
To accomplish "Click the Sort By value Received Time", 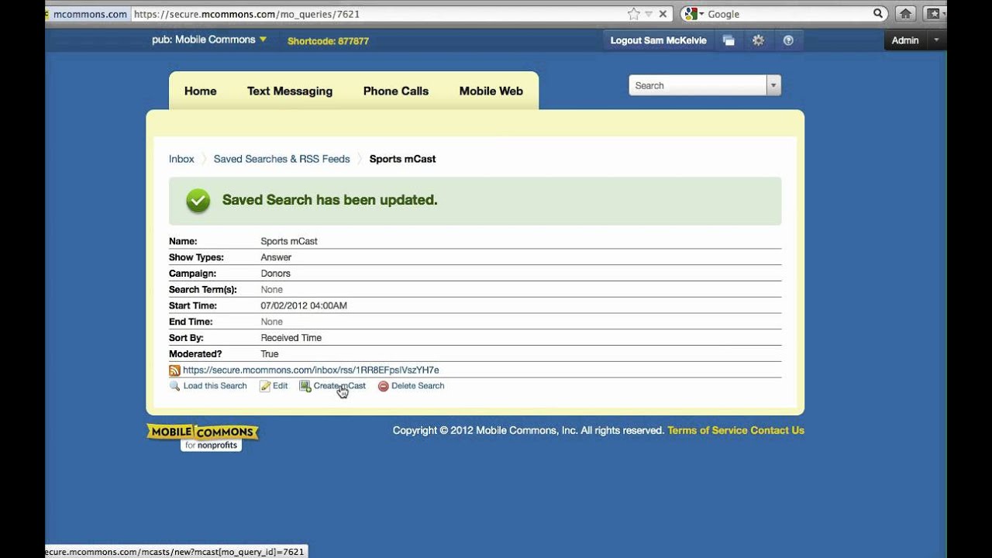I will 291,338.
